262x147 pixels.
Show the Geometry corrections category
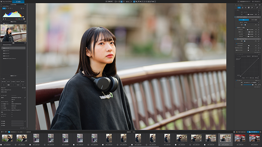tap(249, 8)
